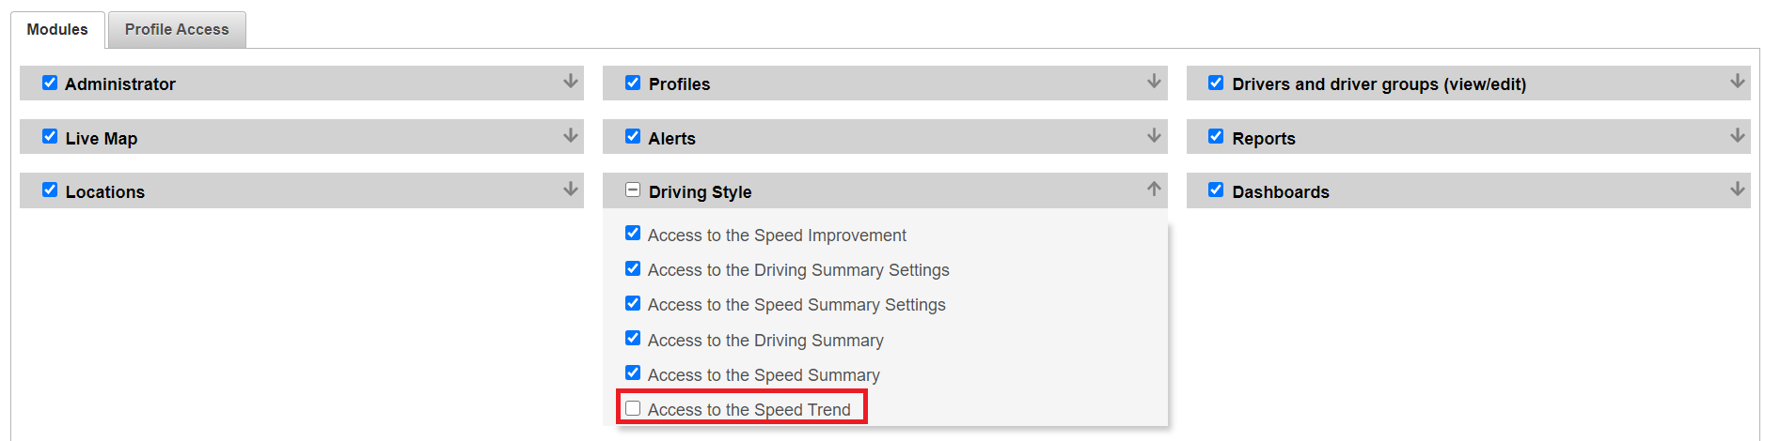1765x441 pixels.
Task: Expand the Profiles module arrow
Action: pyautogui.click(x=1154, y=82)
